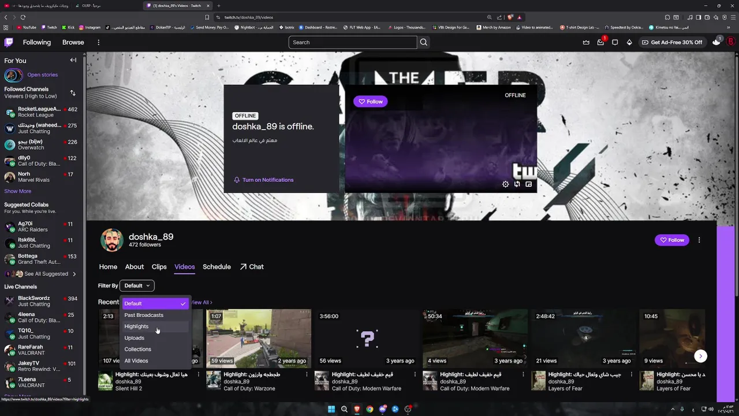
Task: Click Get Ad-Free 30% Off button
Action: click(672, 42)
